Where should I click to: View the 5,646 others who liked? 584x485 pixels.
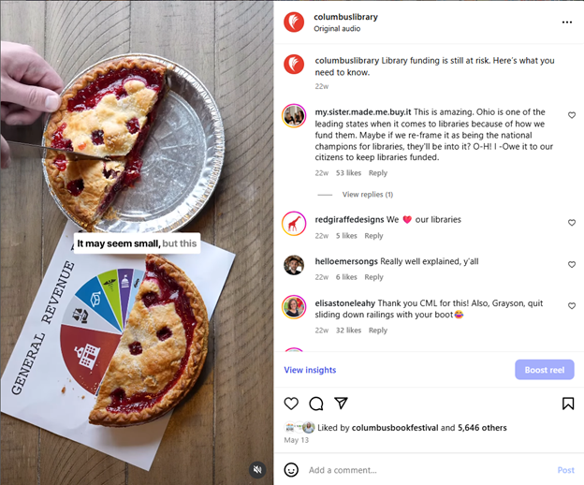(482, 428)
